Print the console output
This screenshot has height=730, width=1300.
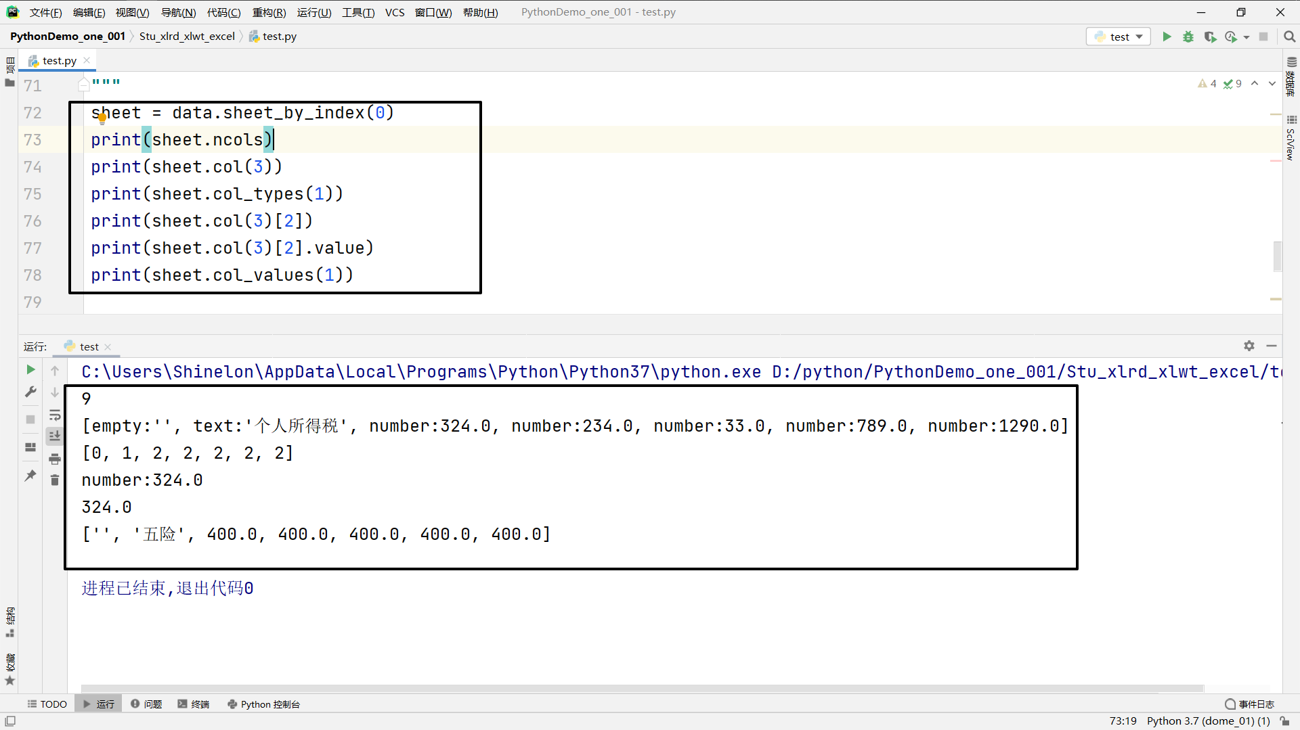point(55,458)
